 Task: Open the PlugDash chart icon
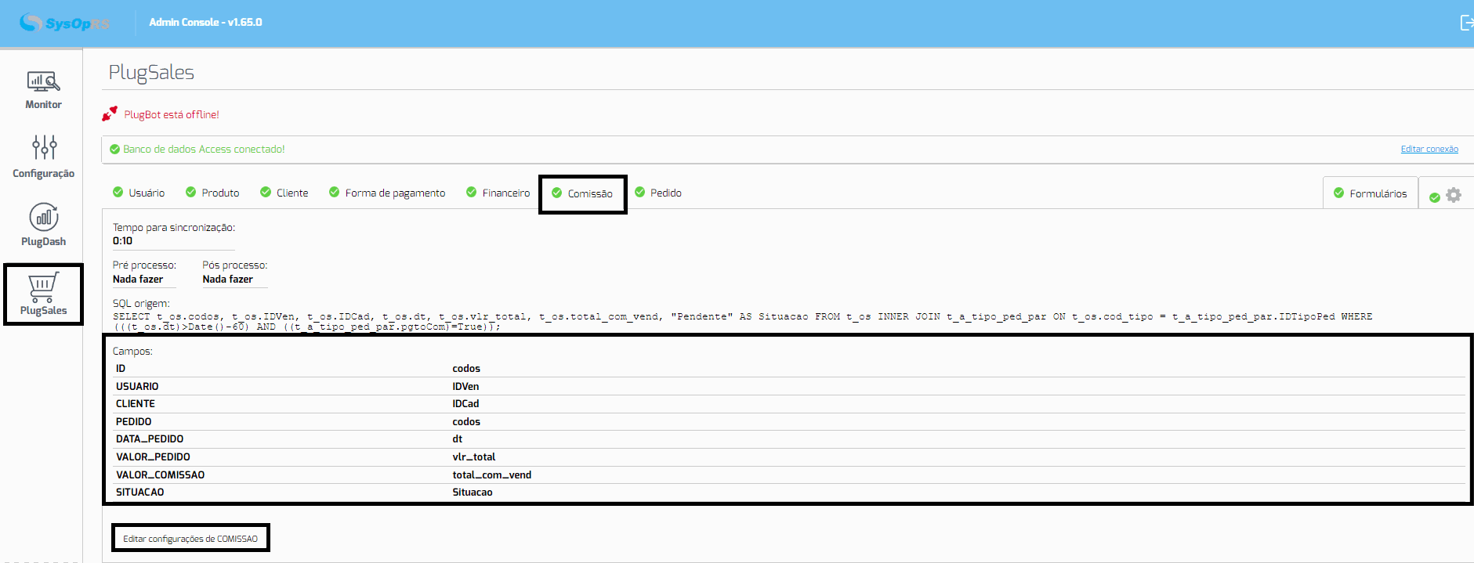click(x=43, y=217)
